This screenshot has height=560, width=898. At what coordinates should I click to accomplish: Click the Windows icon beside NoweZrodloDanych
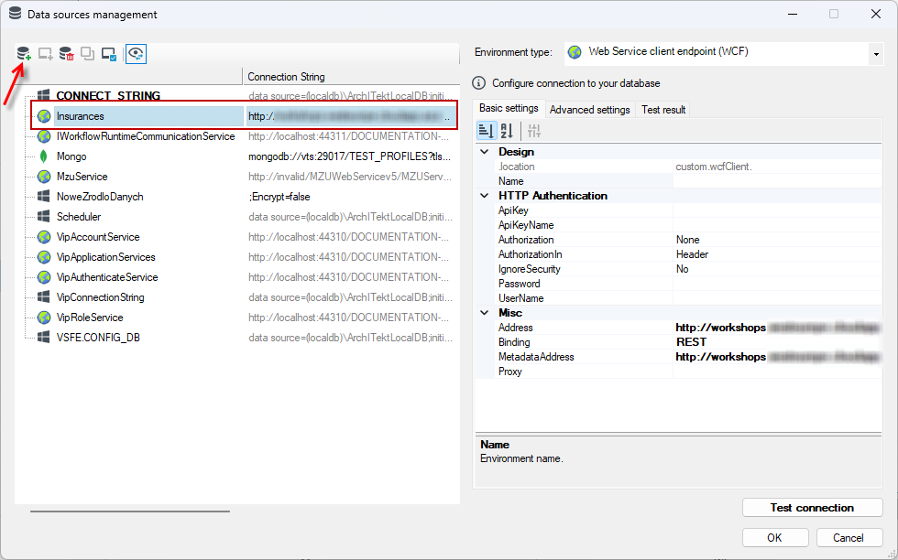coord(44,196)
